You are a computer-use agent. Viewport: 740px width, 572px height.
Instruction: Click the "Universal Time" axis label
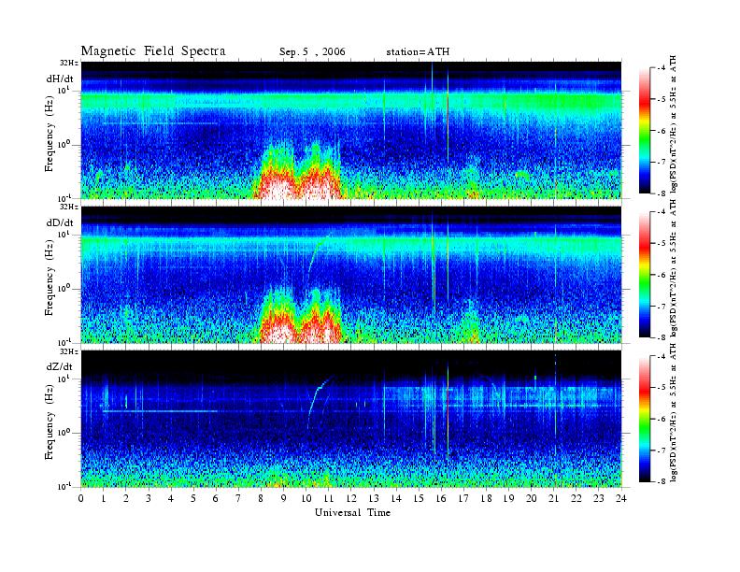pos(352,512)
